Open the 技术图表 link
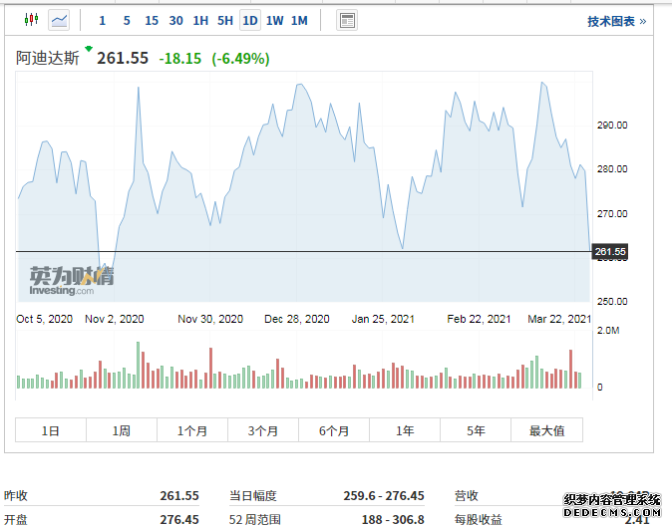The image size is (672, 527). coord(616,21)
